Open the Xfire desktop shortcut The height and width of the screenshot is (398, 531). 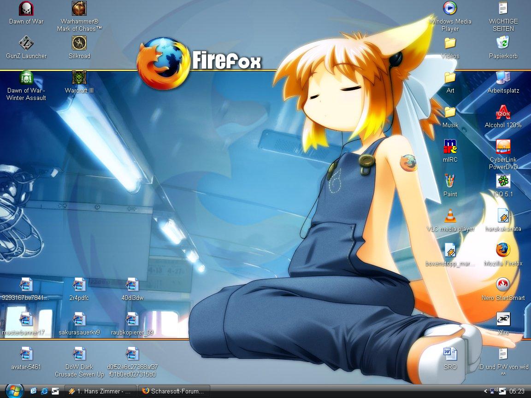click(x=503, y=319)
